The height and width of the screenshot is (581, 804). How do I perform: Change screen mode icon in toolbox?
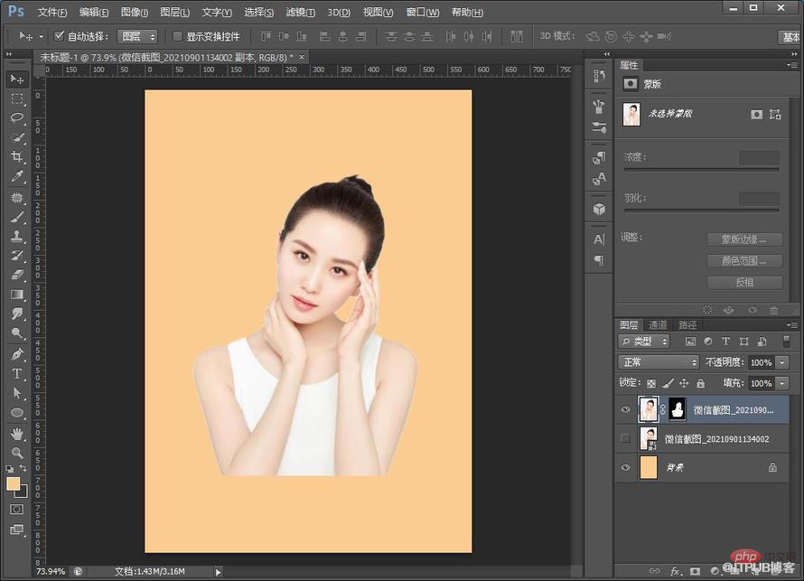pyautogui.click(x=17, y=529)
